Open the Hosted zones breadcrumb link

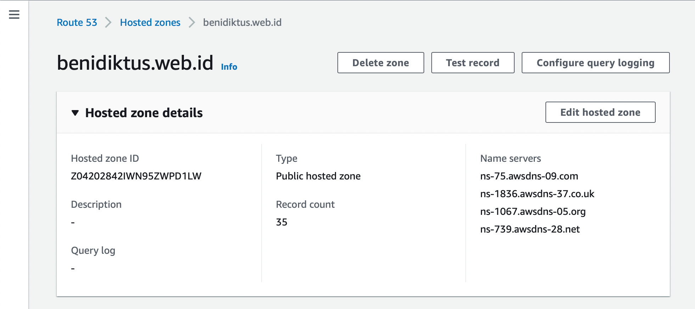point(150,23)
